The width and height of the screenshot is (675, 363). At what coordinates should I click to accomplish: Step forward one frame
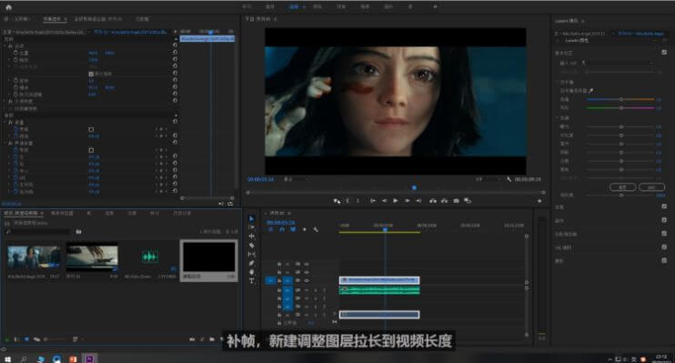click(407, 201)
